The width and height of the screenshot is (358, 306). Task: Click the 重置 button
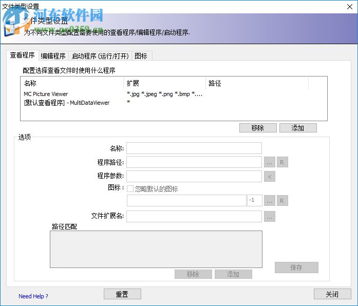(122, 294)
